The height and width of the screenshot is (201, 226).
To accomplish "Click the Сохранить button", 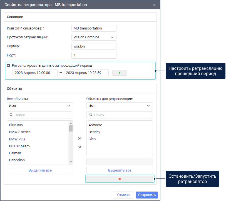I will [x=147, y=195].
